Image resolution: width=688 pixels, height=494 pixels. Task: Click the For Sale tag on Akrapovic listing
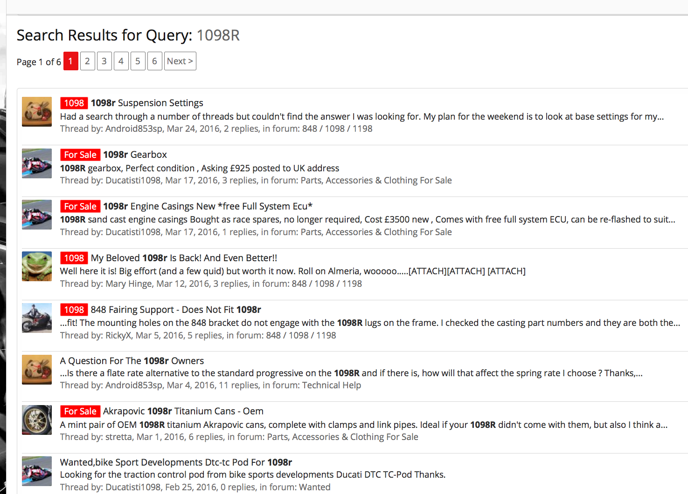click(80, 411)
